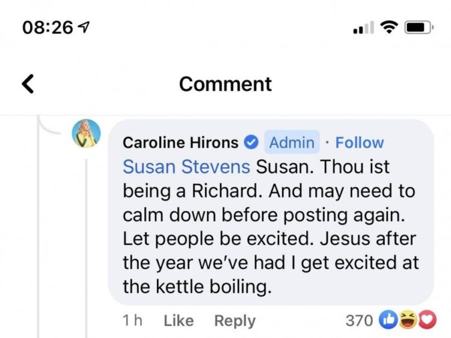This screenshot has width=451, height=338.
Task: Tap the laughing face reaction icon
Action: [x=408, y=321]
